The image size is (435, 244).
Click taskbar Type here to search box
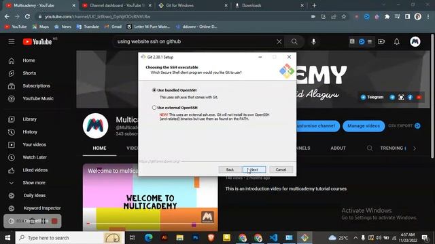coord(70,238)
